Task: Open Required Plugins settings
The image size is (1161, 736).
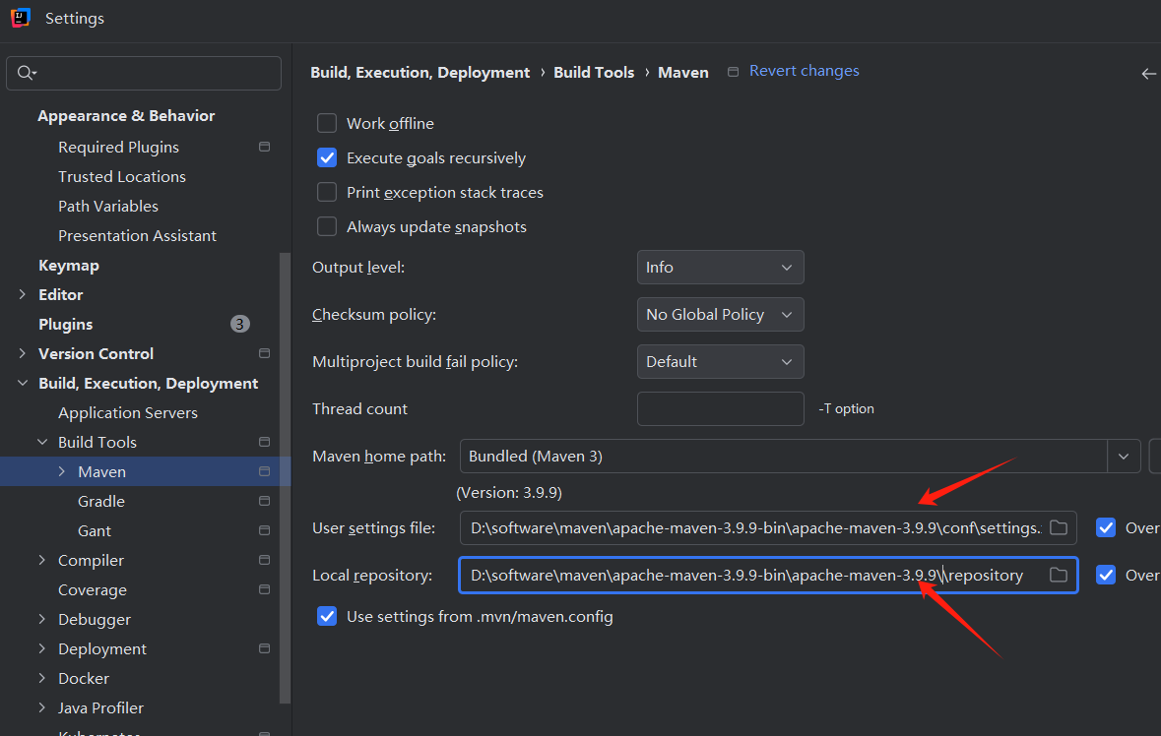Action: click(118, 148)
